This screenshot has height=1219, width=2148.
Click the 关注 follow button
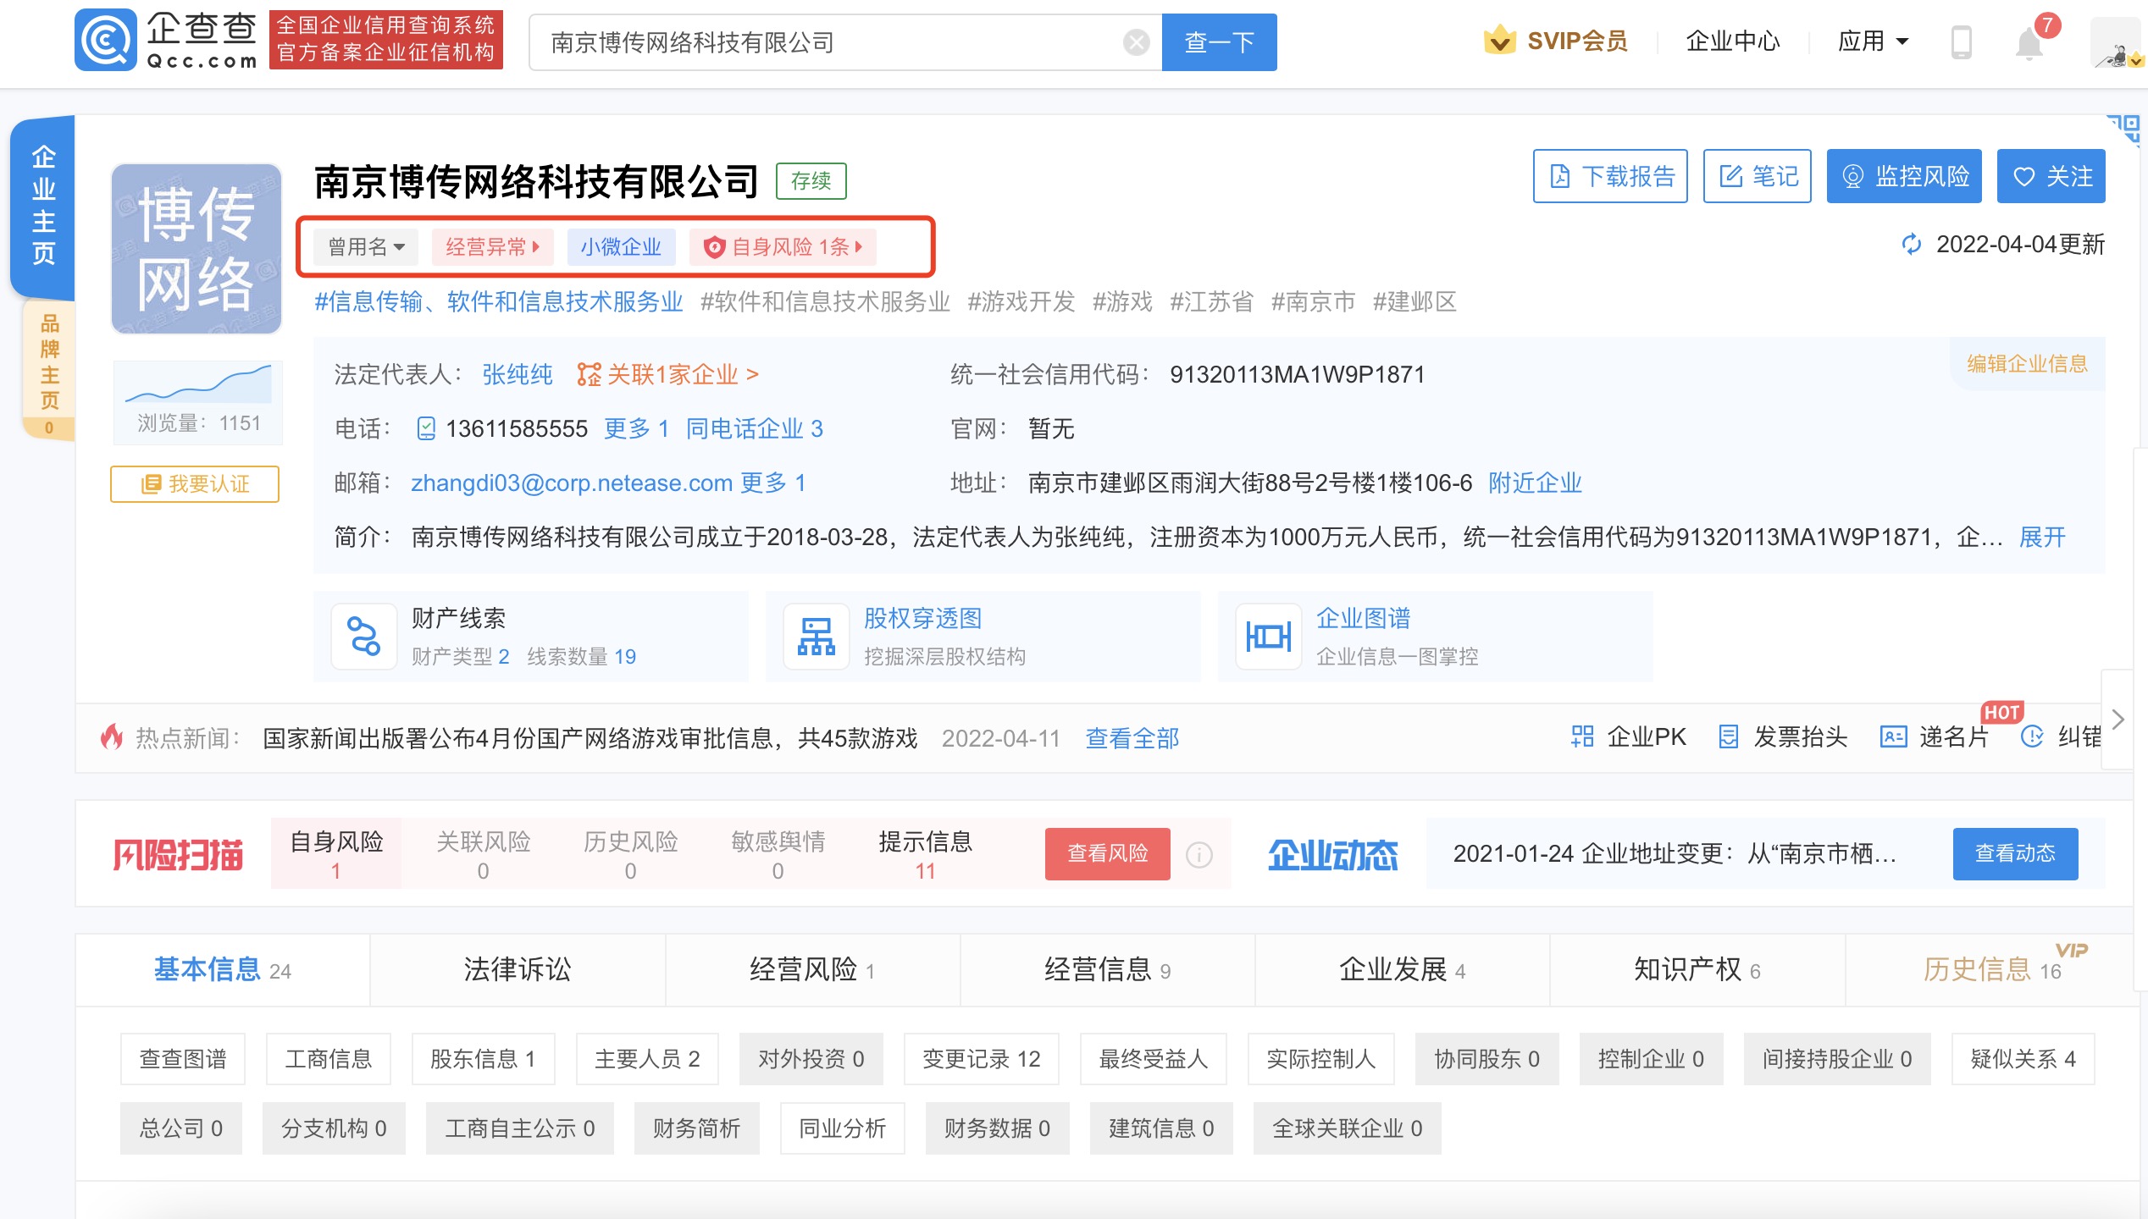point(2051,176)
